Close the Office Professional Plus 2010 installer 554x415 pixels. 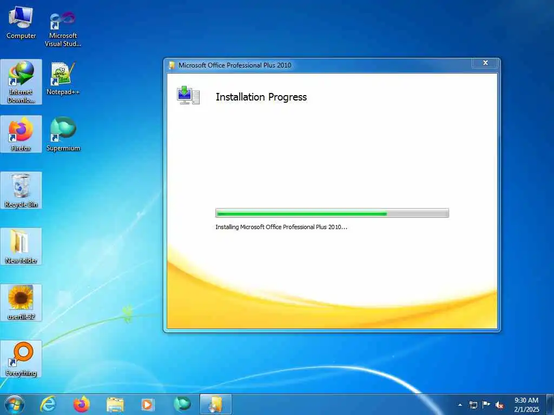click(x=485, y=63)
